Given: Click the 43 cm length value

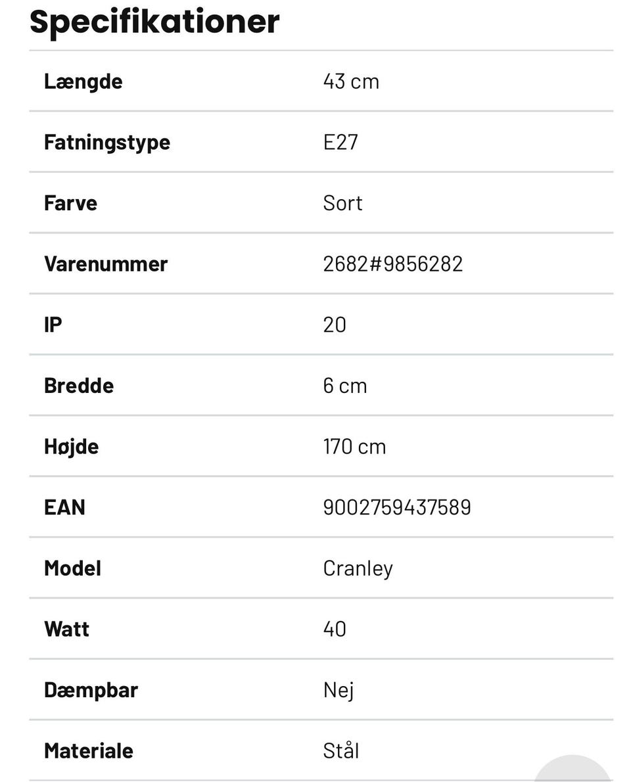Looking at the screenshot, I should (351, 81).
